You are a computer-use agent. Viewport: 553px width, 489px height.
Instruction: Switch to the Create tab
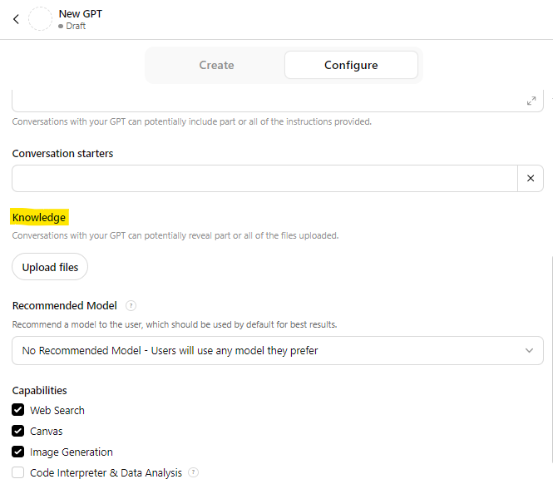(x=216, y=65)
